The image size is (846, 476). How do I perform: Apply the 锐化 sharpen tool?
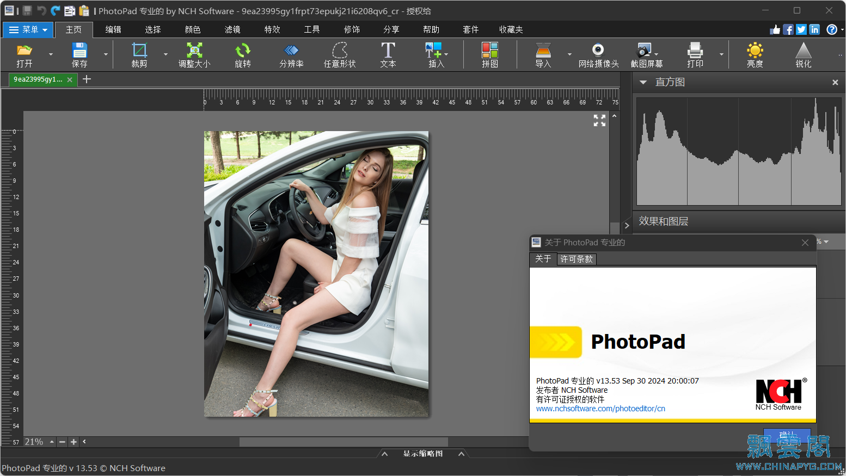tap(804, 55)
